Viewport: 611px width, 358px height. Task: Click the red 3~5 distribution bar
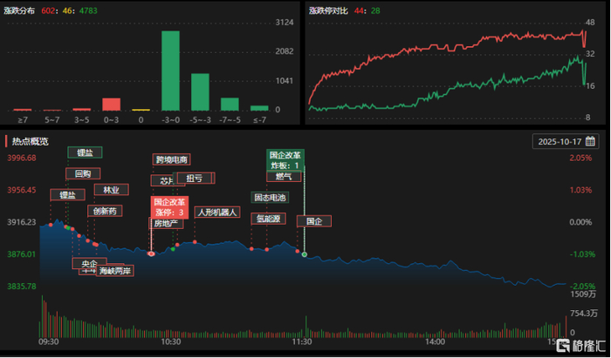[x=82, y=110]
